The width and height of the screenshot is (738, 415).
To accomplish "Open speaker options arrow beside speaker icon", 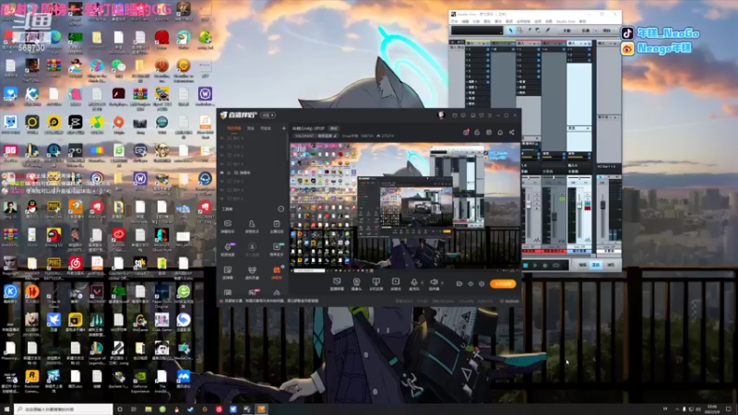I will click(442, 282).
